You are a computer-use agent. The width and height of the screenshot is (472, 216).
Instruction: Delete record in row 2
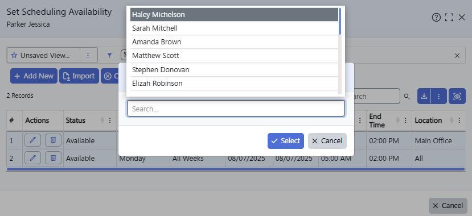tap(54, 157)
